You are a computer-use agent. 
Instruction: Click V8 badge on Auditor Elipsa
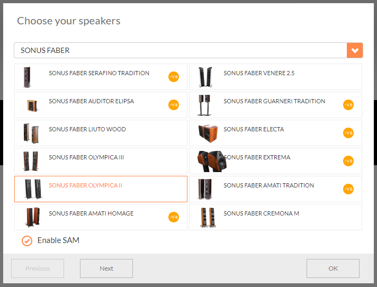tap(174, 105)
